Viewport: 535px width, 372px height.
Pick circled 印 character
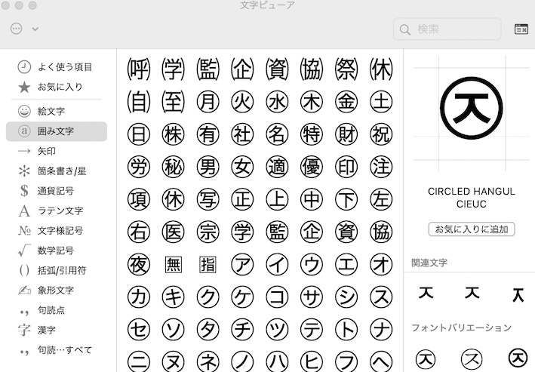pyautogui.click(x=346, y=167)
